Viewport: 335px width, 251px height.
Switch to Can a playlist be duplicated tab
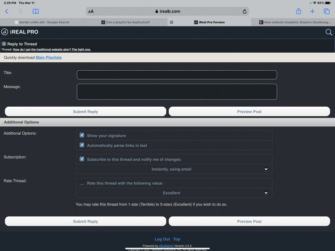(126, 22)
